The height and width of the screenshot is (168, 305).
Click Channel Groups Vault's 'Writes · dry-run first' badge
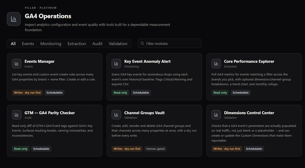(127, 149)
